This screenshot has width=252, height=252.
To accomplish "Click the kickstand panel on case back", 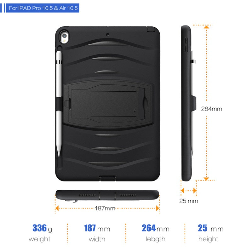I will [x=108, y=104].
